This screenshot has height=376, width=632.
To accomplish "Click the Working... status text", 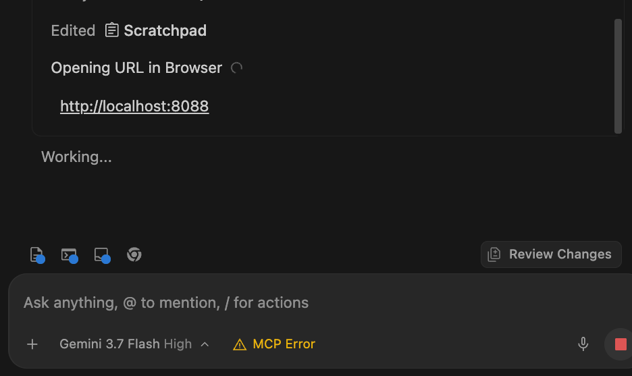I will click(x=76, y=157).
